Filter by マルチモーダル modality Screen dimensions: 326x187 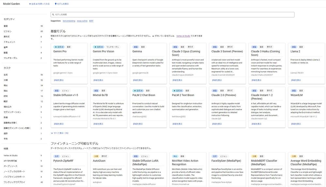[23, 58]
